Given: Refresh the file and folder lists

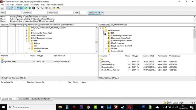Looking at the screenshot, I should click(x=26, y=8).
